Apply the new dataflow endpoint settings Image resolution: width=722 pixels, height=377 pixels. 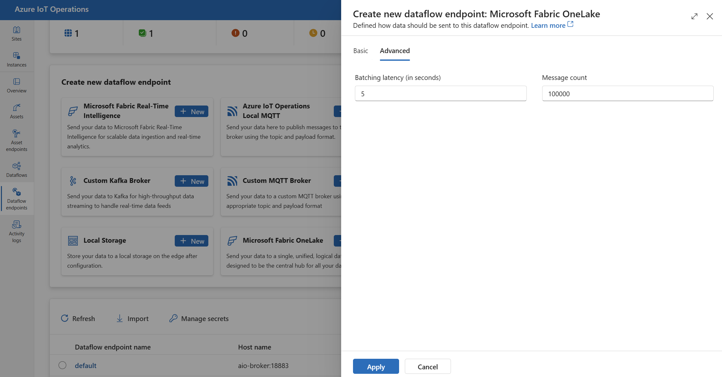[x=375, y=366]
